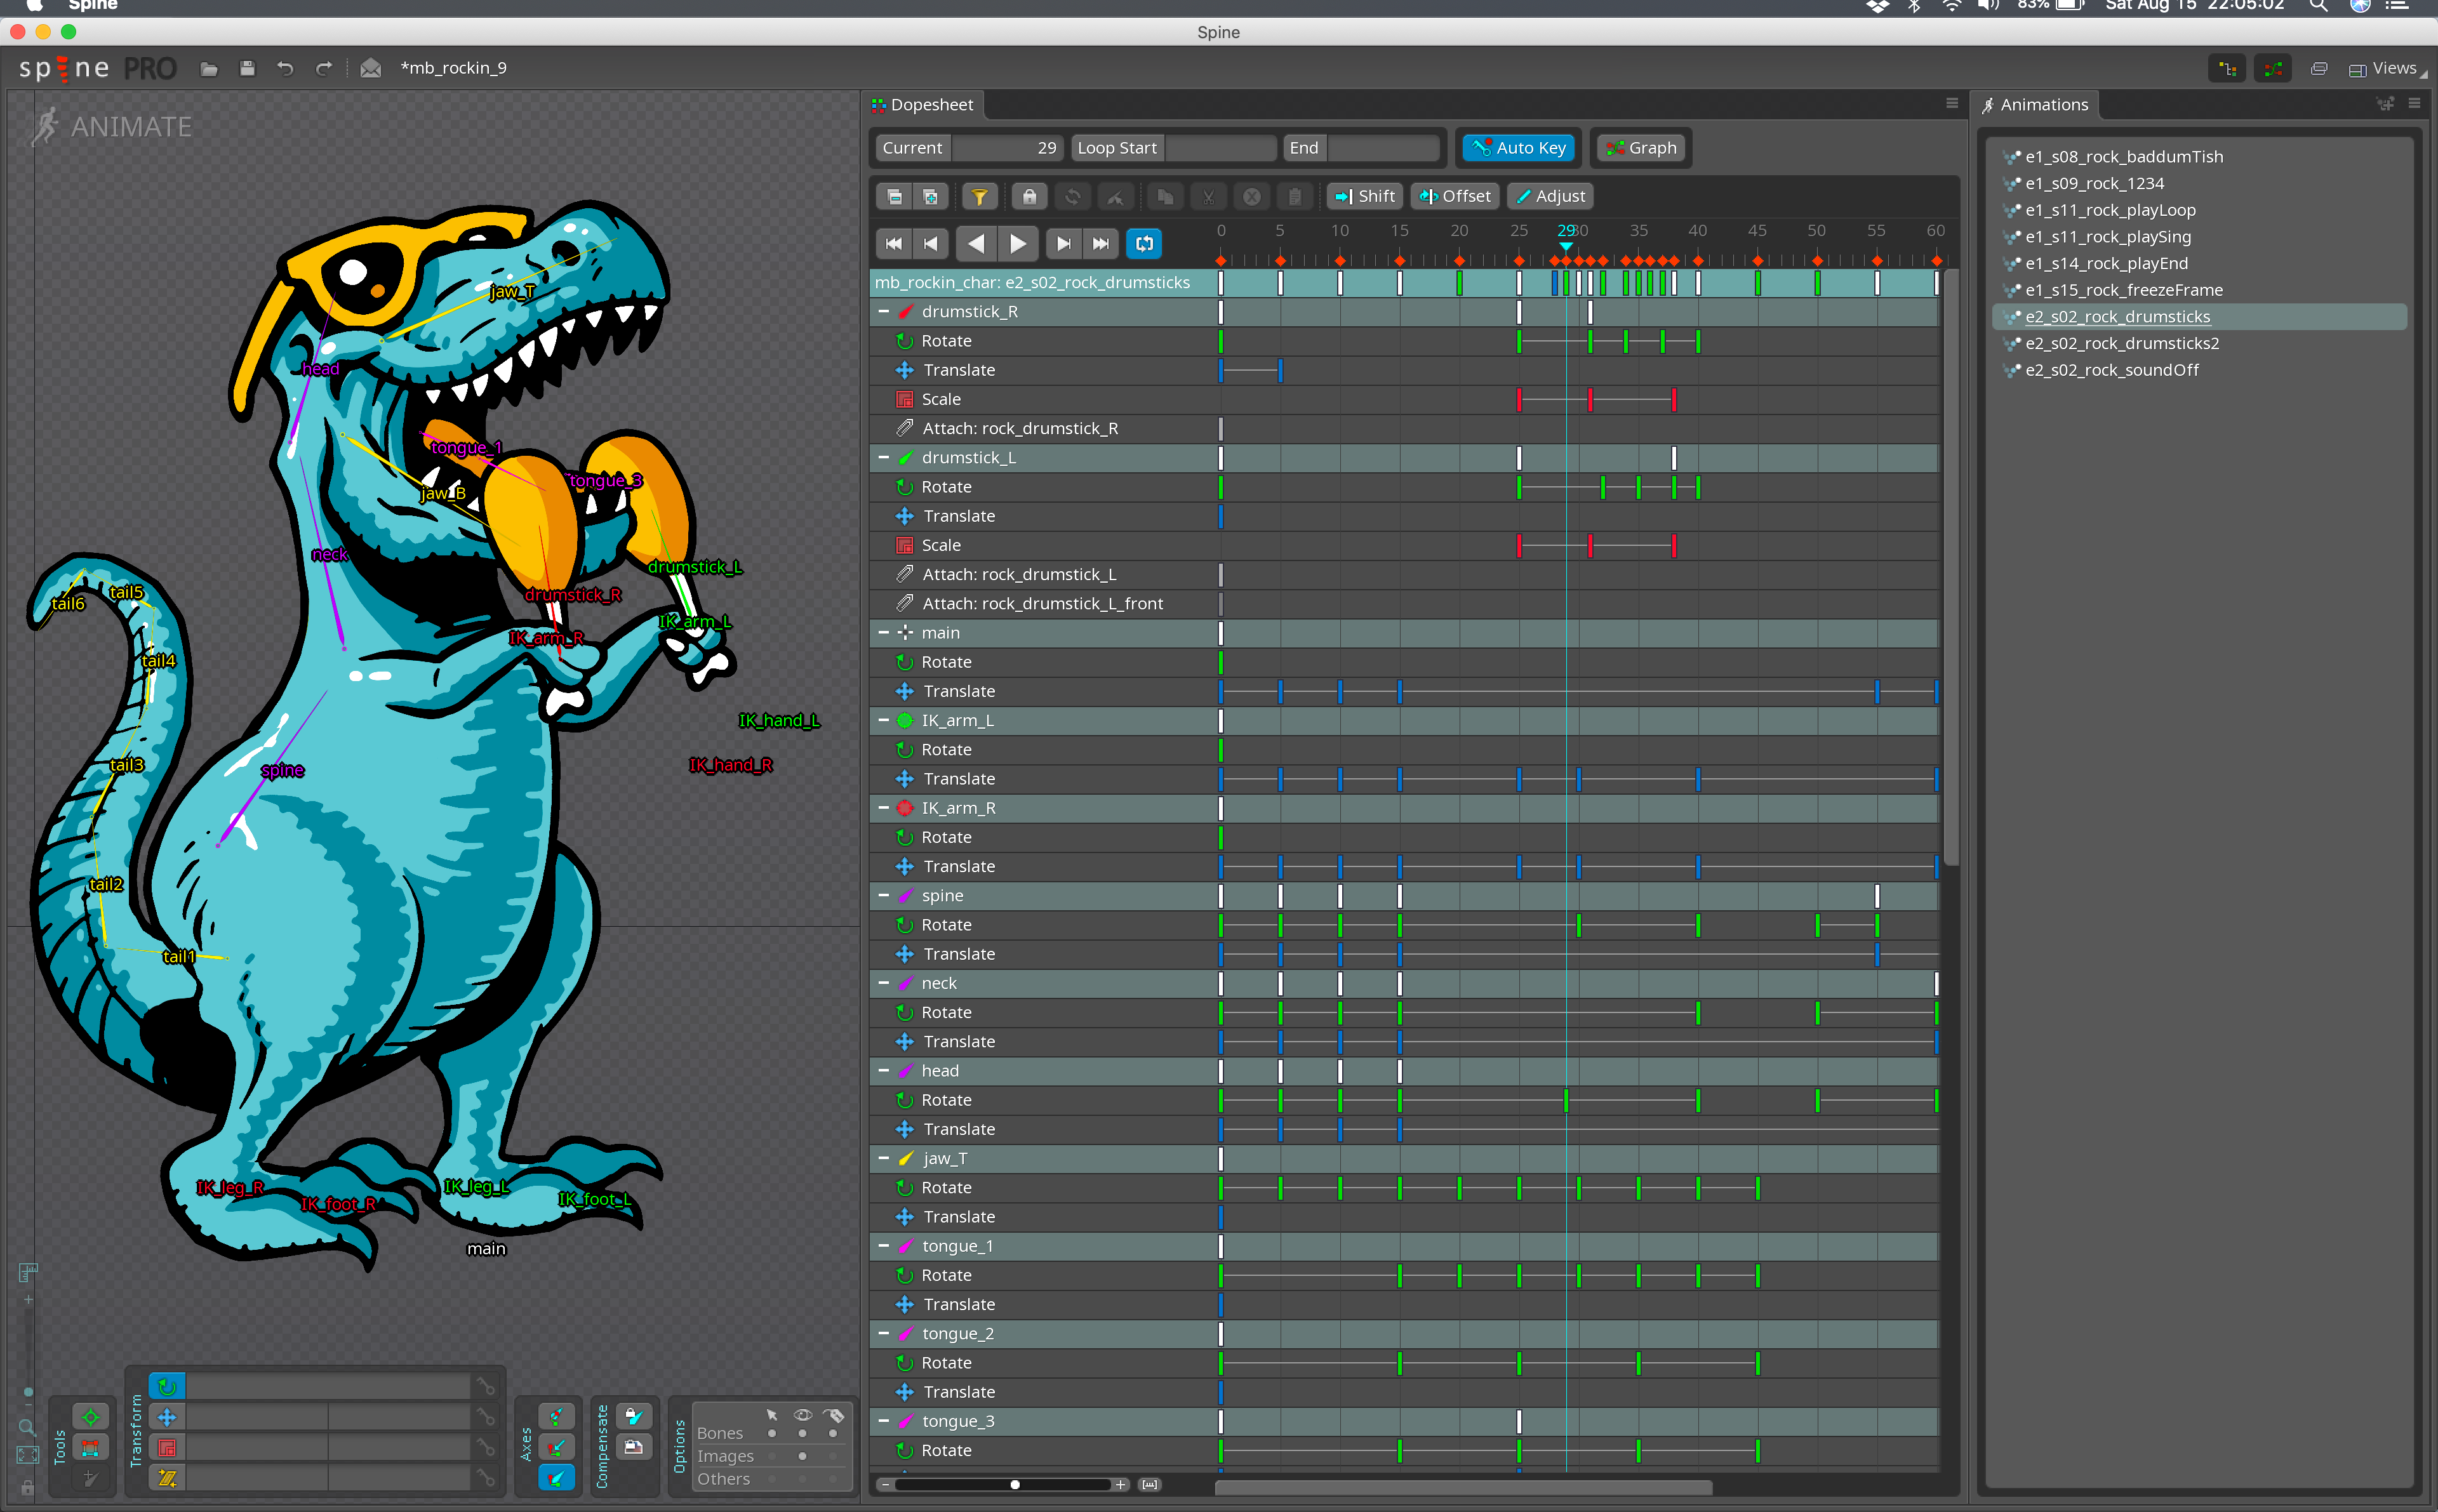Click the expand all rows icon
This screenshot has height=1512, width=2438.
tap(930, 197)
